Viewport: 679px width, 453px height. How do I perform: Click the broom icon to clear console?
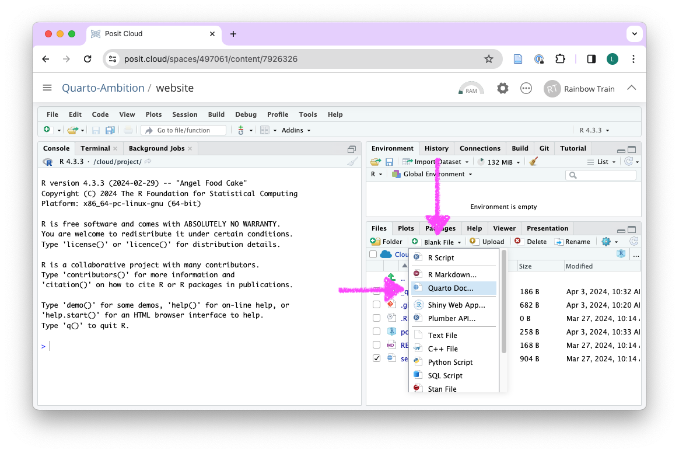(x=352, y=162)
